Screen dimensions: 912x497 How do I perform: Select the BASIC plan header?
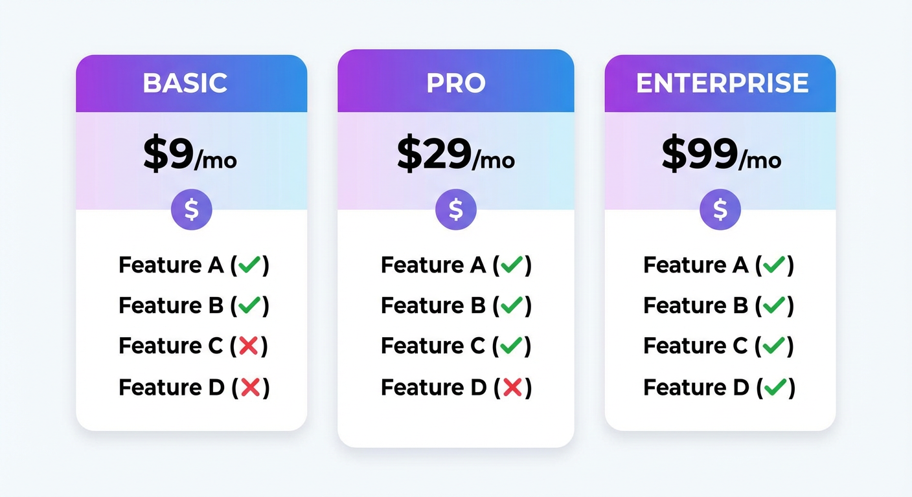(x=185, y=83)
